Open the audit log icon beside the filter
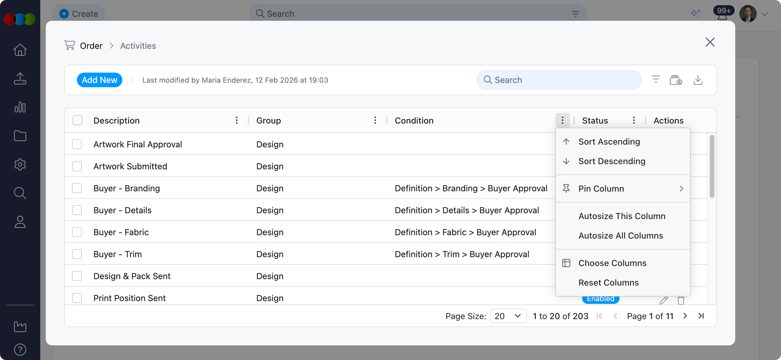Viewport: 781px width, 360px height. coord(675,80)
